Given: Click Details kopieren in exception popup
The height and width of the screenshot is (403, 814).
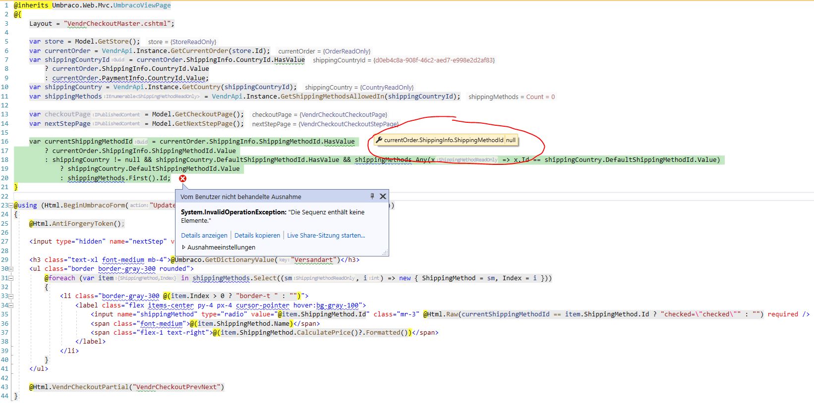Looking at the screenshot, I should 257,236.
